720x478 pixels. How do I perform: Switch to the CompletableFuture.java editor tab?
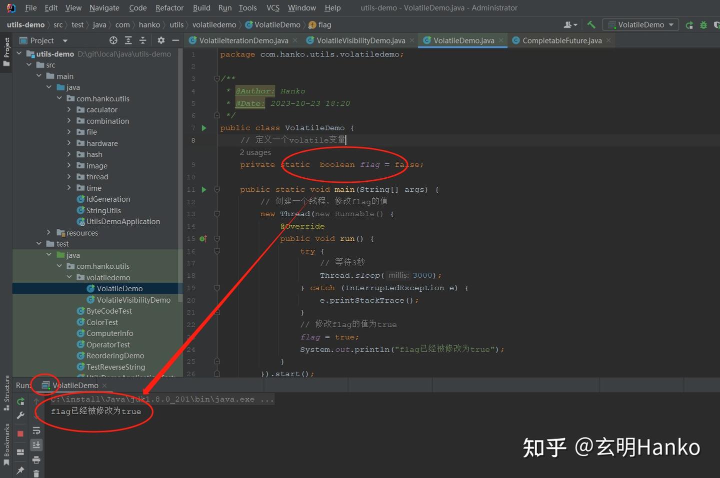click(x=559, y=40)
